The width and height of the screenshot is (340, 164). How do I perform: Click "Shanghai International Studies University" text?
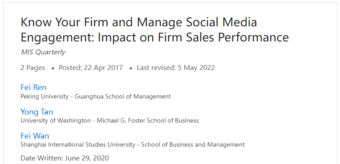[x=78, y=144]
